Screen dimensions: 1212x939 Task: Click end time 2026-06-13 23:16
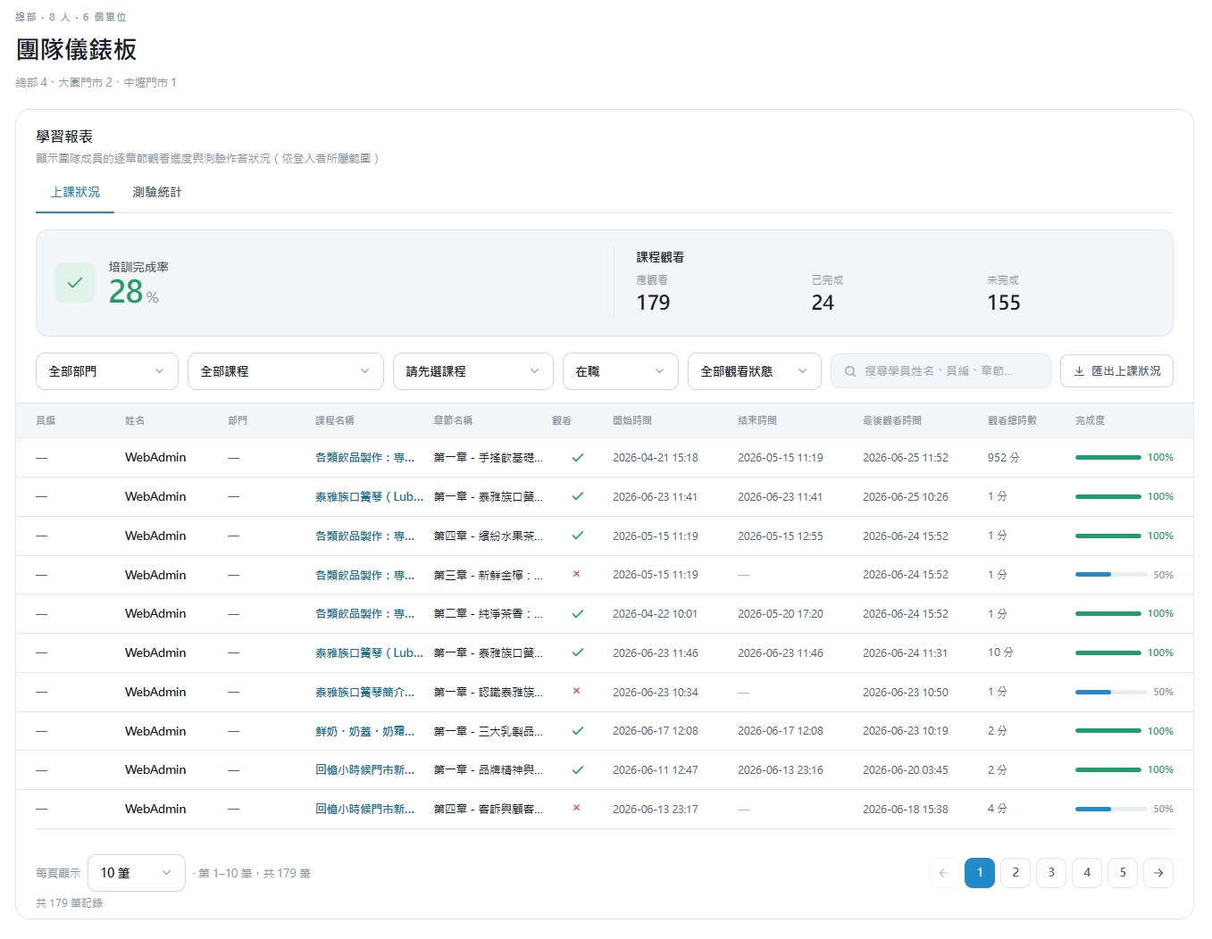781,770
